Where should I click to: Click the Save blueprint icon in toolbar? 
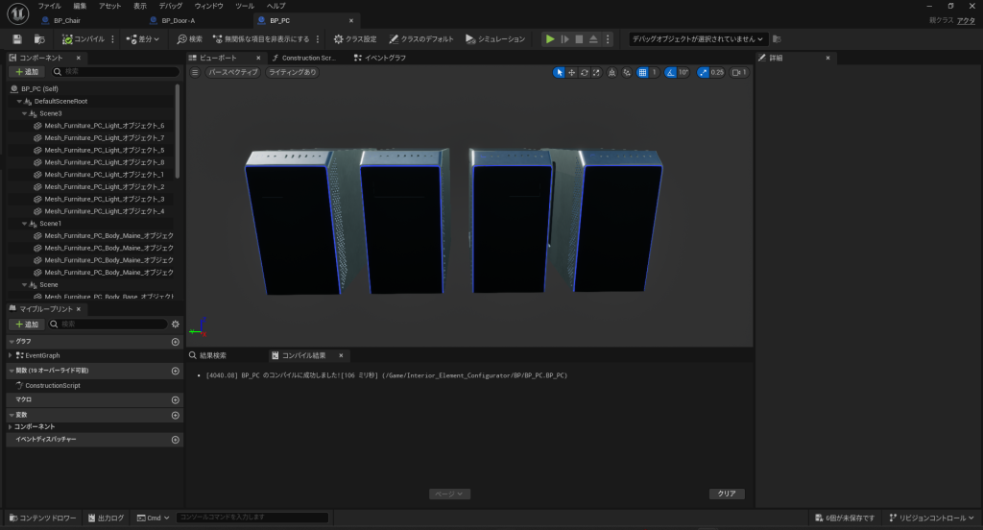(17, 39)
